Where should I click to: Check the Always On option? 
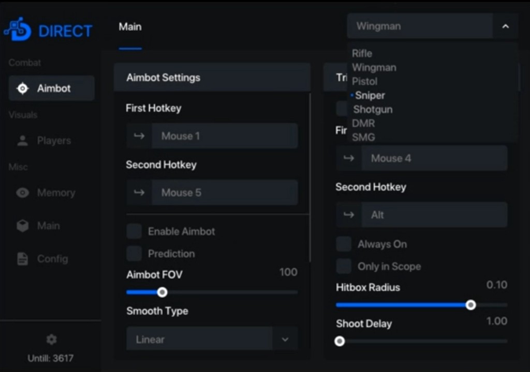pyautogui.click(x=344, y=244)
